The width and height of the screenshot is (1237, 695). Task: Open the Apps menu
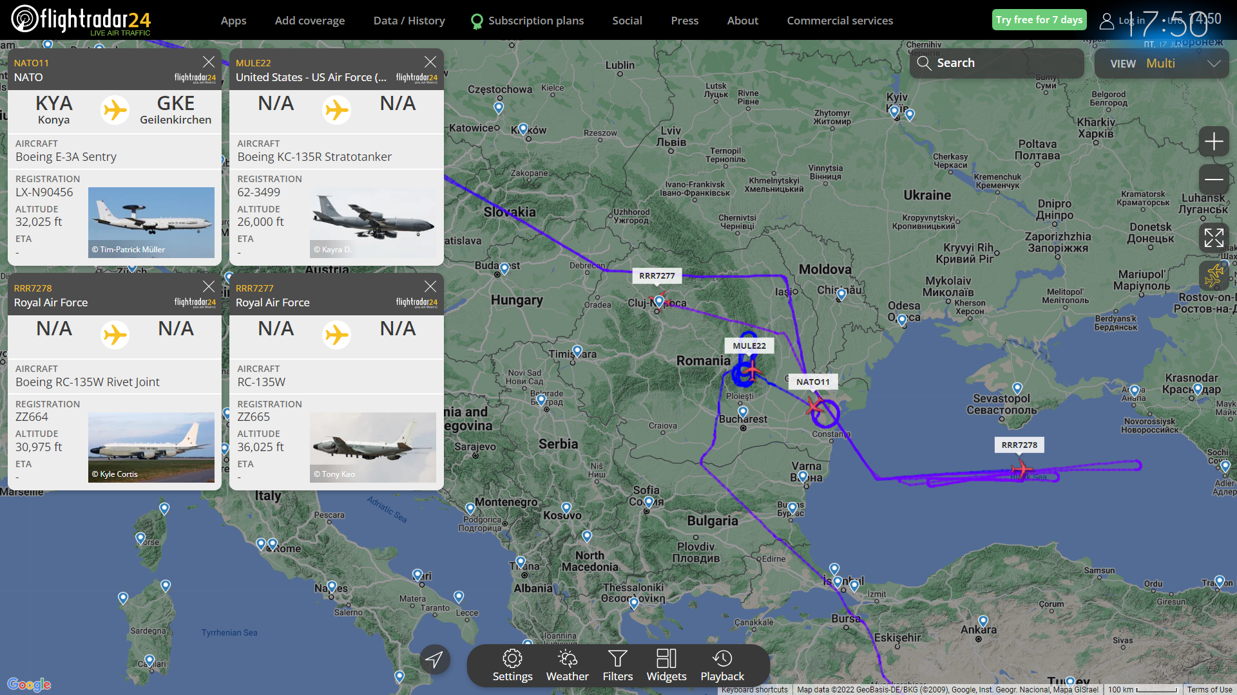point(233,21)
